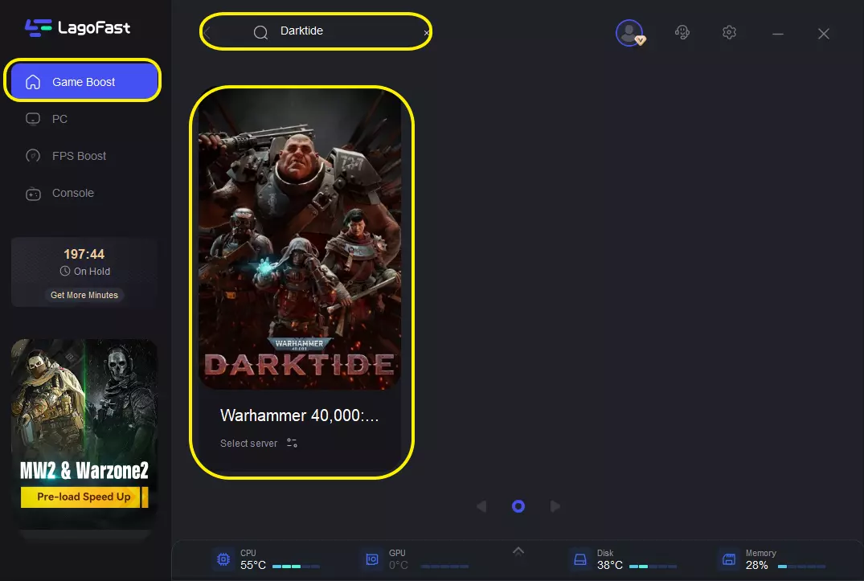
Task: Click the LagoFast logo
Action: coord(77,28)
